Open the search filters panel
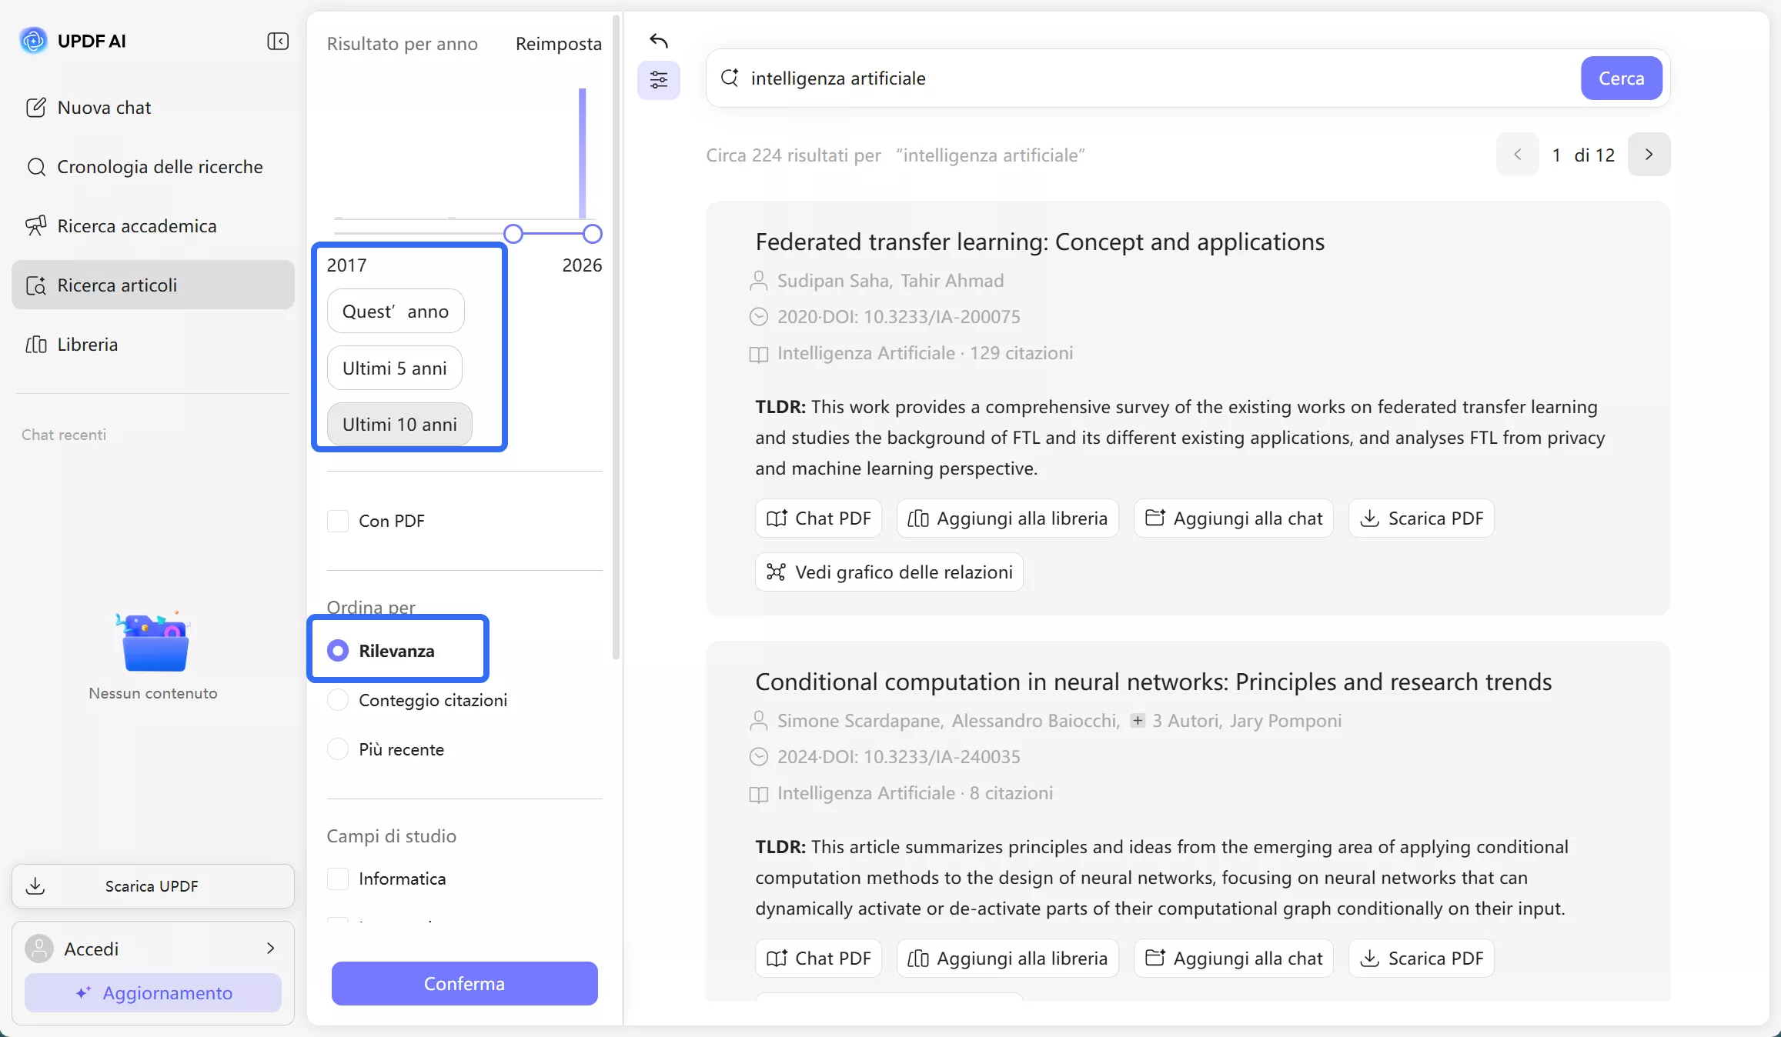 pyautogui.click(x=659, y=78)
